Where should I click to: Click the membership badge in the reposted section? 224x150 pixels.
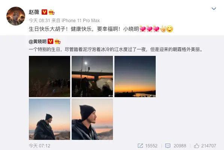[57, 41]
